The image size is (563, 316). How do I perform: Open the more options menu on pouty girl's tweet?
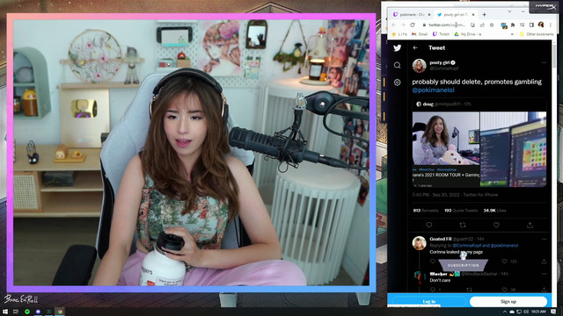coord(544,62)
